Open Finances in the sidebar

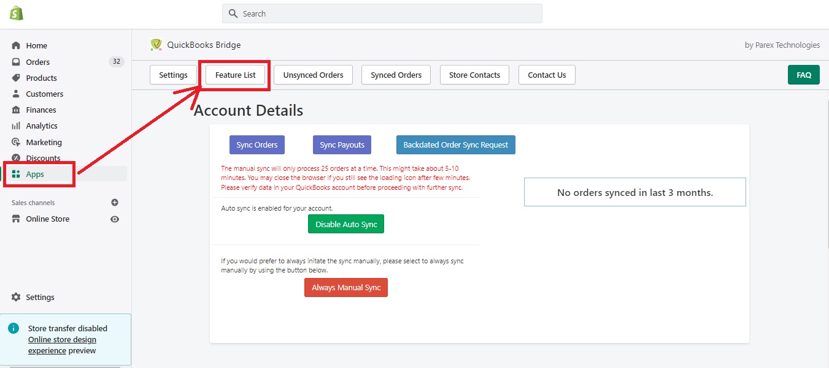coord(41,110)
